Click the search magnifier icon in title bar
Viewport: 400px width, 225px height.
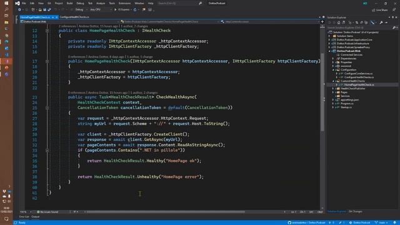click(200, 3)
